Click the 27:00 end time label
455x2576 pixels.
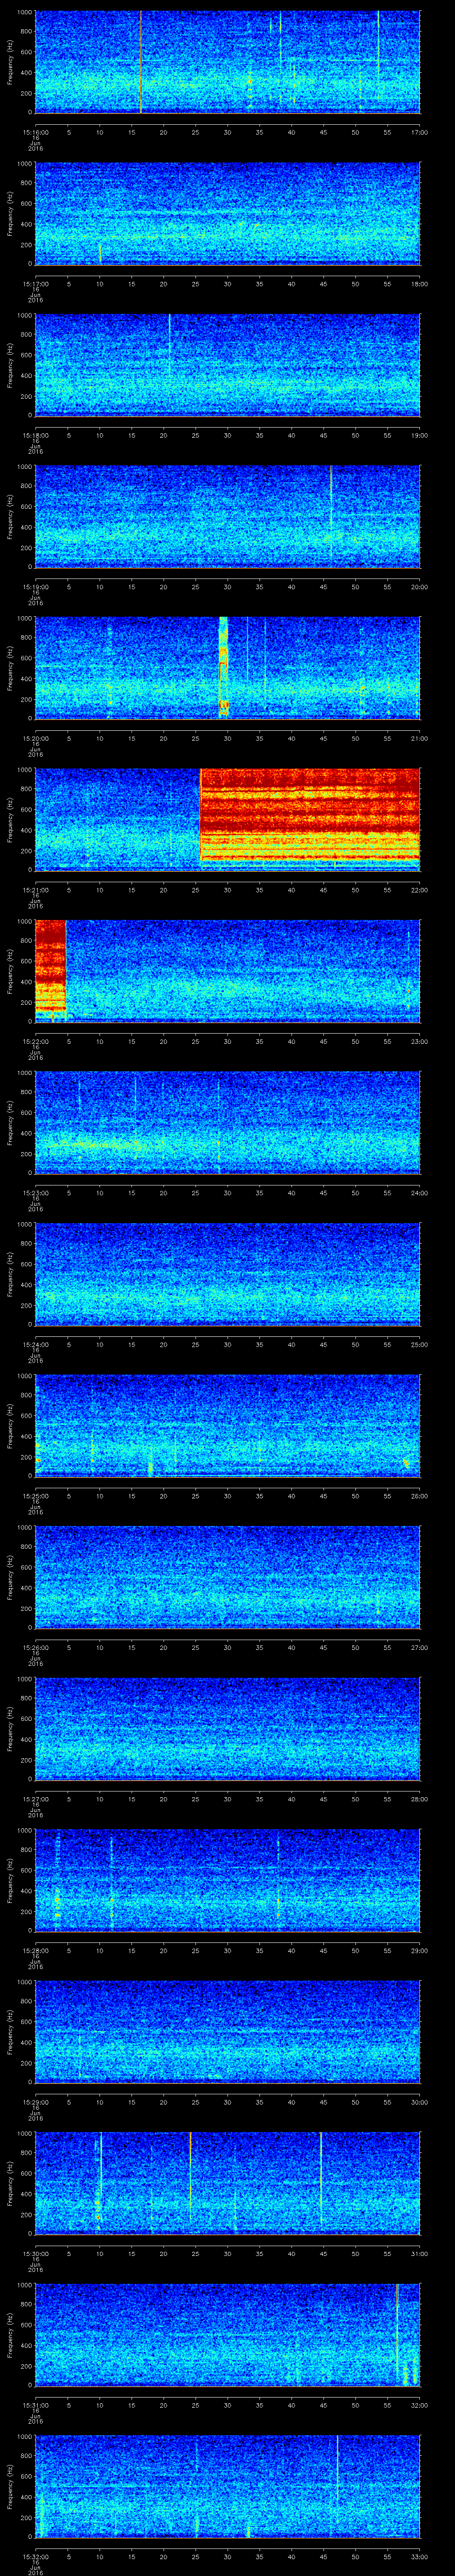(x=419, y=1647)
